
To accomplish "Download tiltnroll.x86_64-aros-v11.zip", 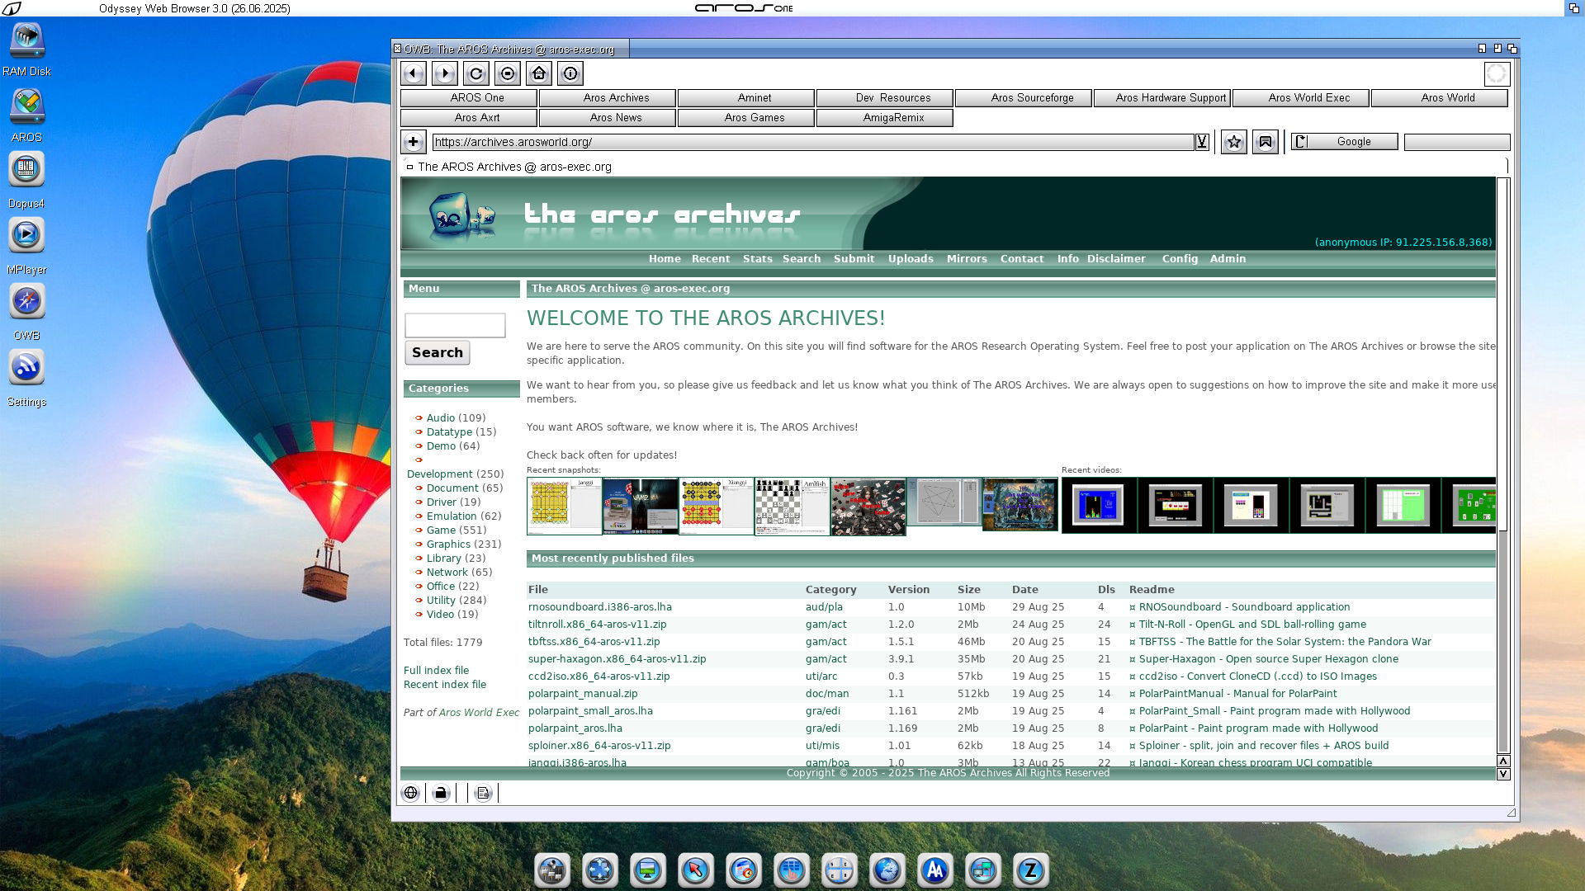I will click(597, 625).
